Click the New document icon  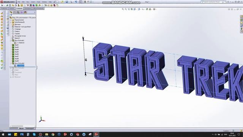pos(58,2)
